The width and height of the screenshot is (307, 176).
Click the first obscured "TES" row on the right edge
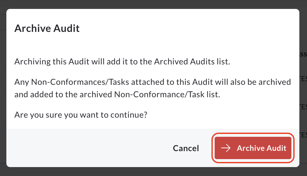click(x=303, y=79)
